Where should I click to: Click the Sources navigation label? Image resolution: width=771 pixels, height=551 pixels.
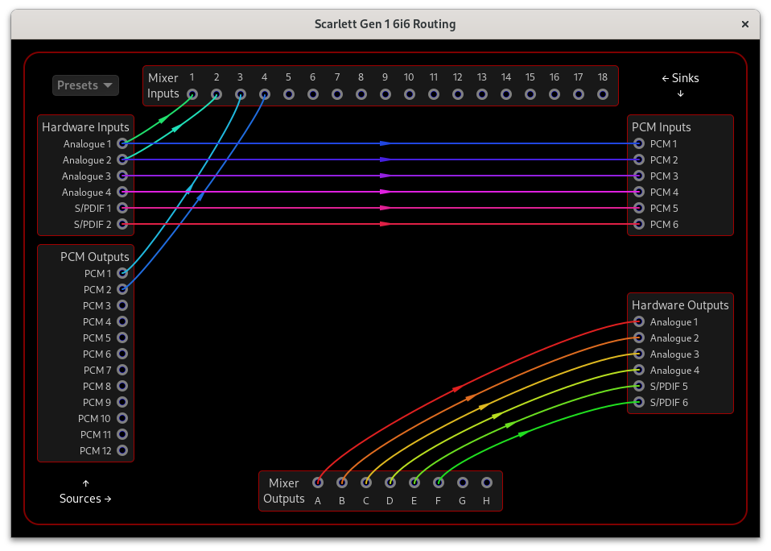(x=85, y=499)
